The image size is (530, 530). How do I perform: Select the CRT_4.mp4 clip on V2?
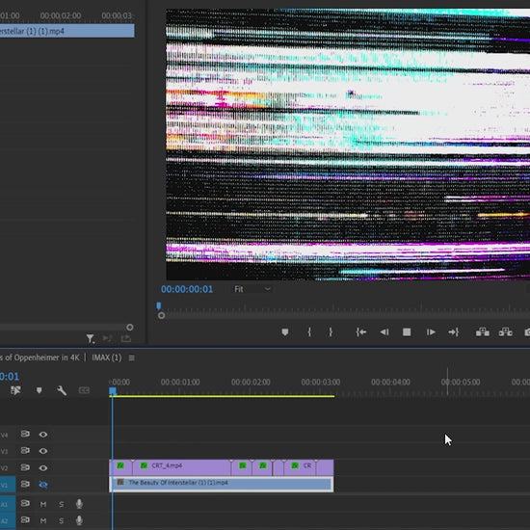click(182, 467)
